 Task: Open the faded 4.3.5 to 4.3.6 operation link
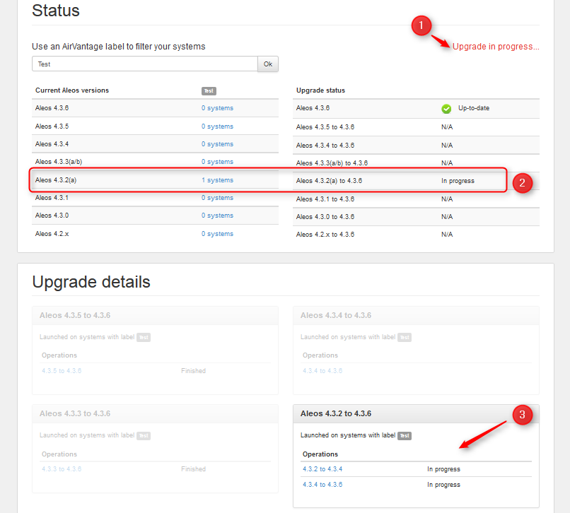(x=62, y=371)
